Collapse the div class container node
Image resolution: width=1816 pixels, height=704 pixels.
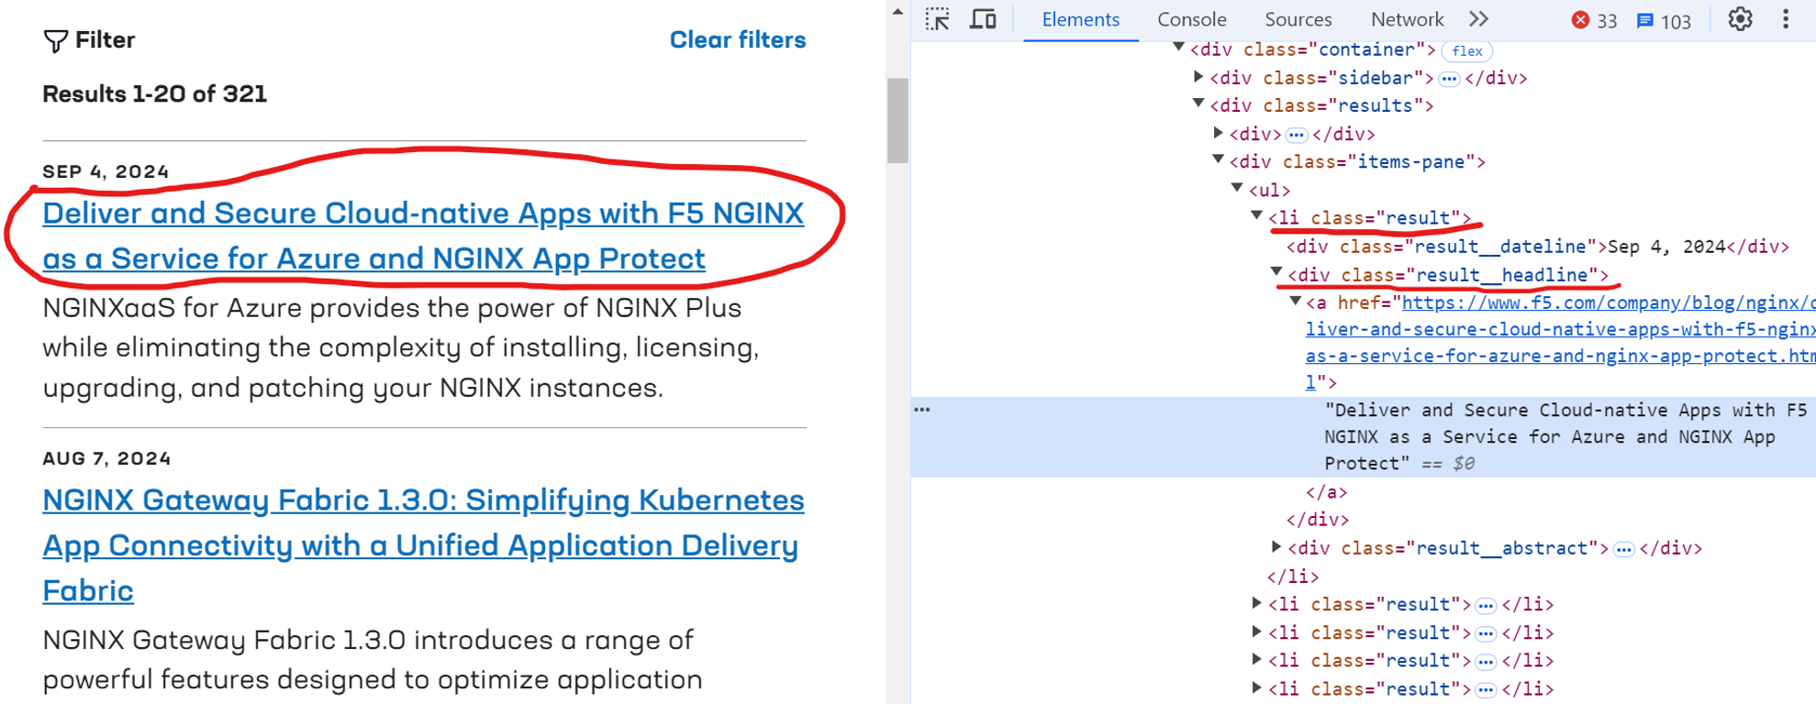[x=1179, y=49]
